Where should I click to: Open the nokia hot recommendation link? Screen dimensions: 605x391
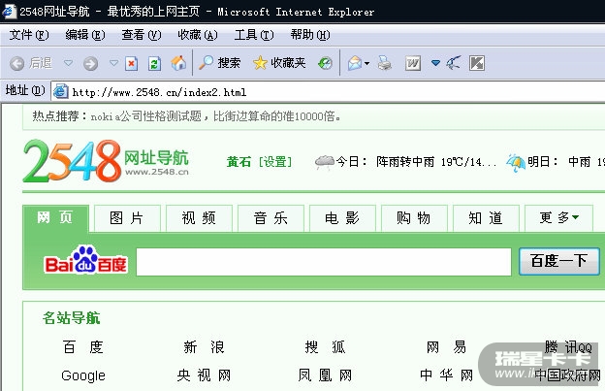point(215,116)
